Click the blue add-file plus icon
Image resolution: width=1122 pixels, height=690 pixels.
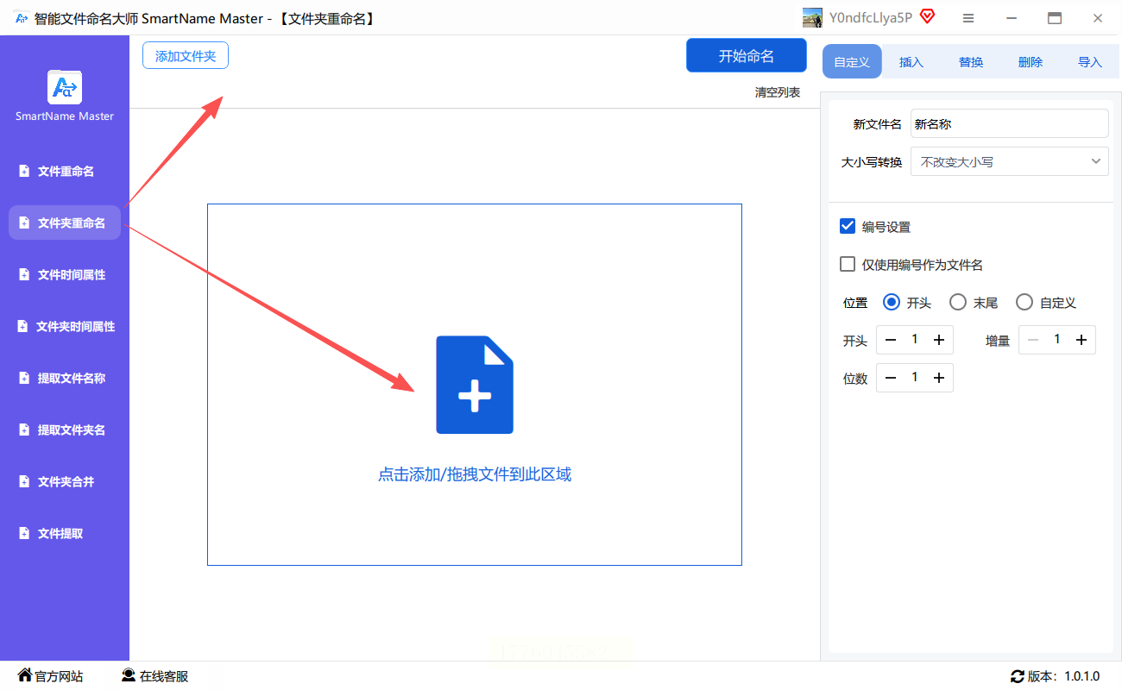475,385
